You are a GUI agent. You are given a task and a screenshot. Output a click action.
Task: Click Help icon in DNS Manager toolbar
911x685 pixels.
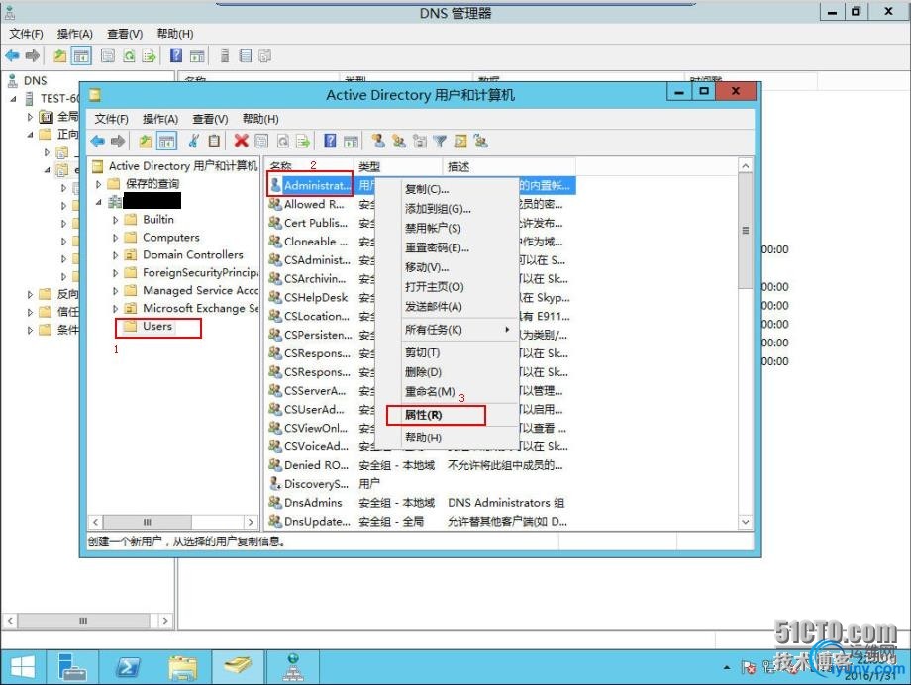176,55
